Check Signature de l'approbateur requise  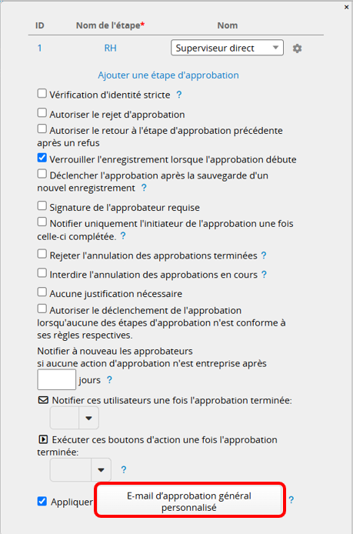click(x=42, y=205)
